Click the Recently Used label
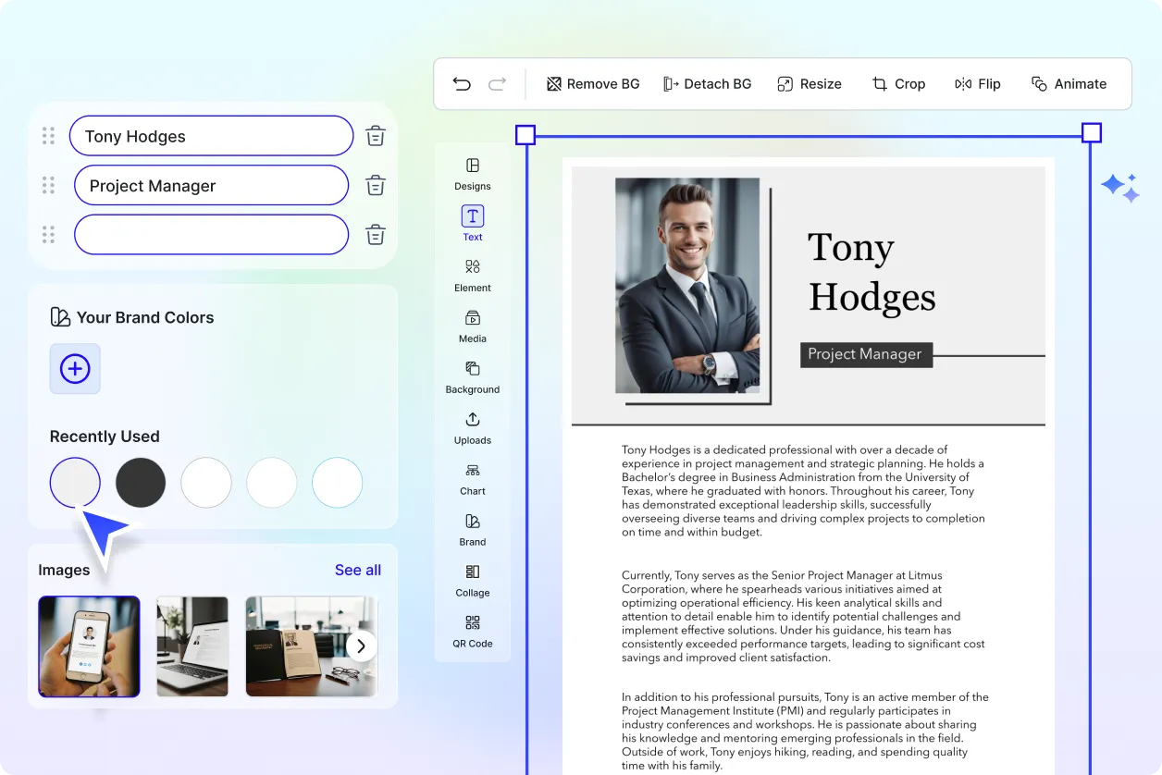 (x=105, y=437)
